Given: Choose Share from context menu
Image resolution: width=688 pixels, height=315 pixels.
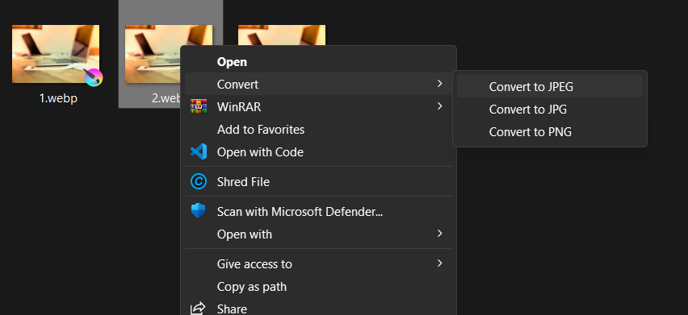Looking at the screenshot, I should 318,308.
